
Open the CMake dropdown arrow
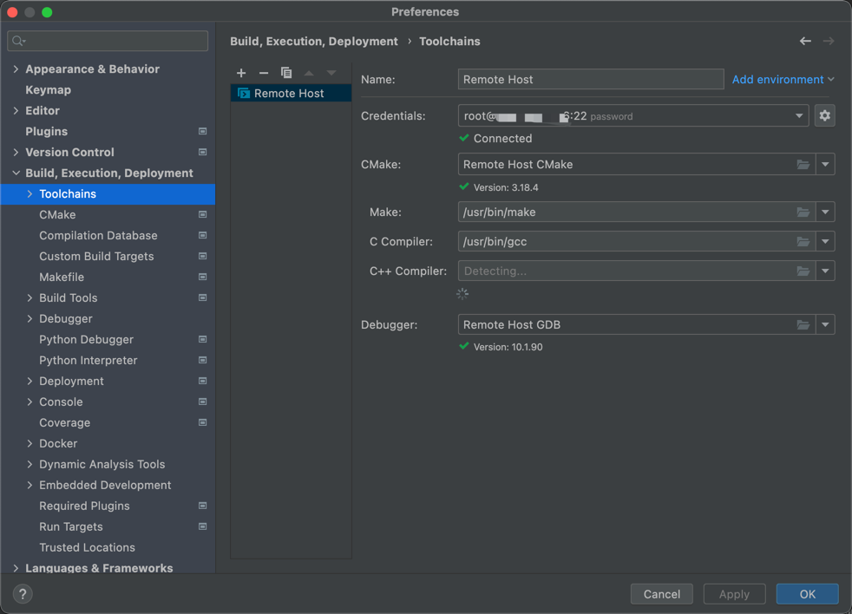click(x=825, y=165)
